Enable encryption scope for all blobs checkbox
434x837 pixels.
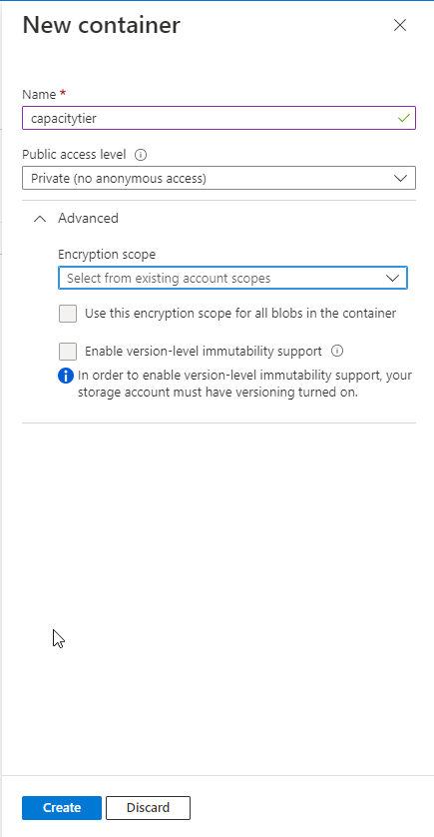68,314
